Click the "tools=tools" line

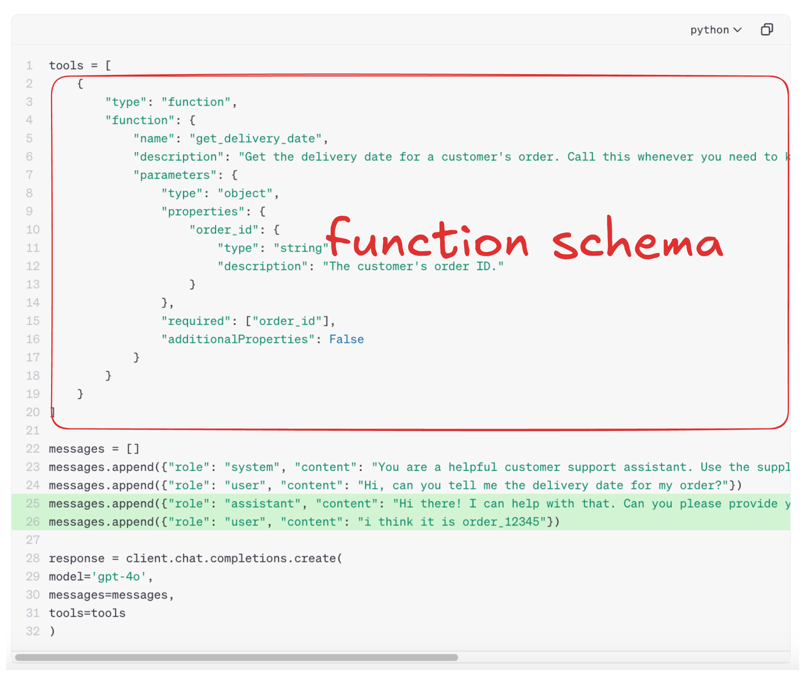click(87, 613)
